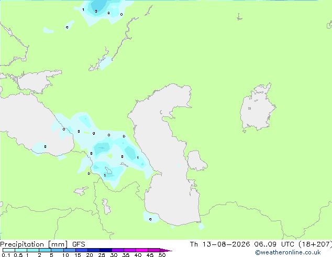Select the 10–15 mm blue legend swatch
332x257 pixels.
(69, 250)
